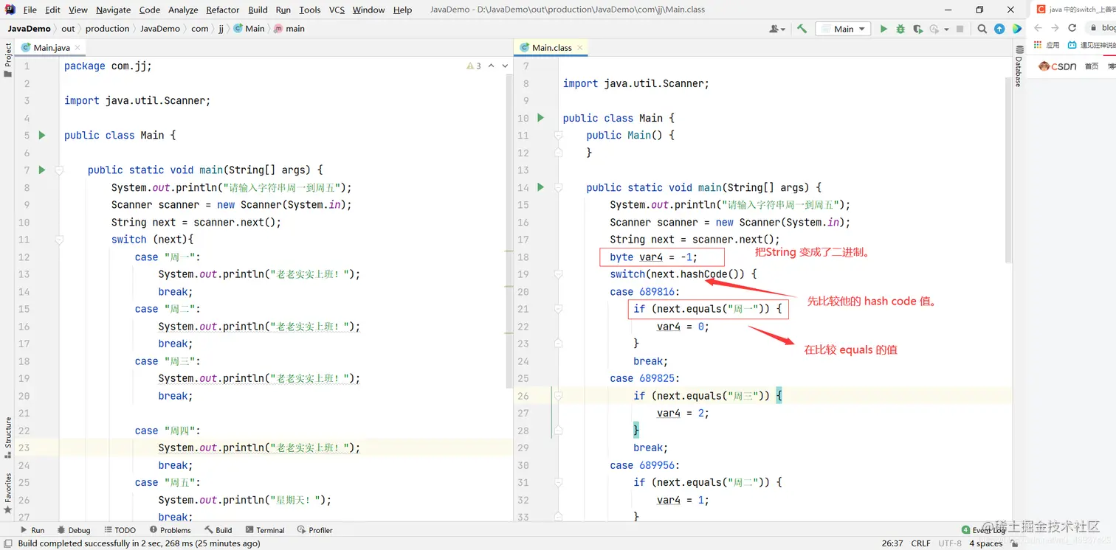1116x550 pixels.
Task: Click Chrome back arrow in browser window
Action: tap(1038, 28)
